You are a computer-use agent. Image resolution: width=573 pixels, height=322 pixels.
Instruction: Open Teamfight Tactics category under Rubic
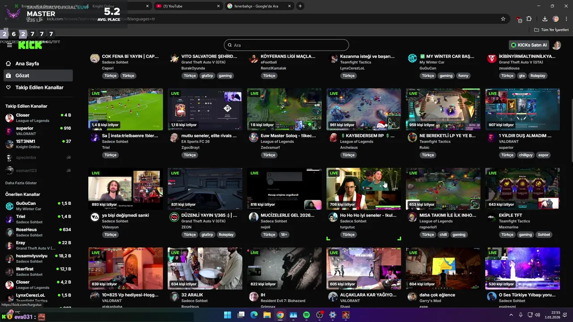coord(435,142)
